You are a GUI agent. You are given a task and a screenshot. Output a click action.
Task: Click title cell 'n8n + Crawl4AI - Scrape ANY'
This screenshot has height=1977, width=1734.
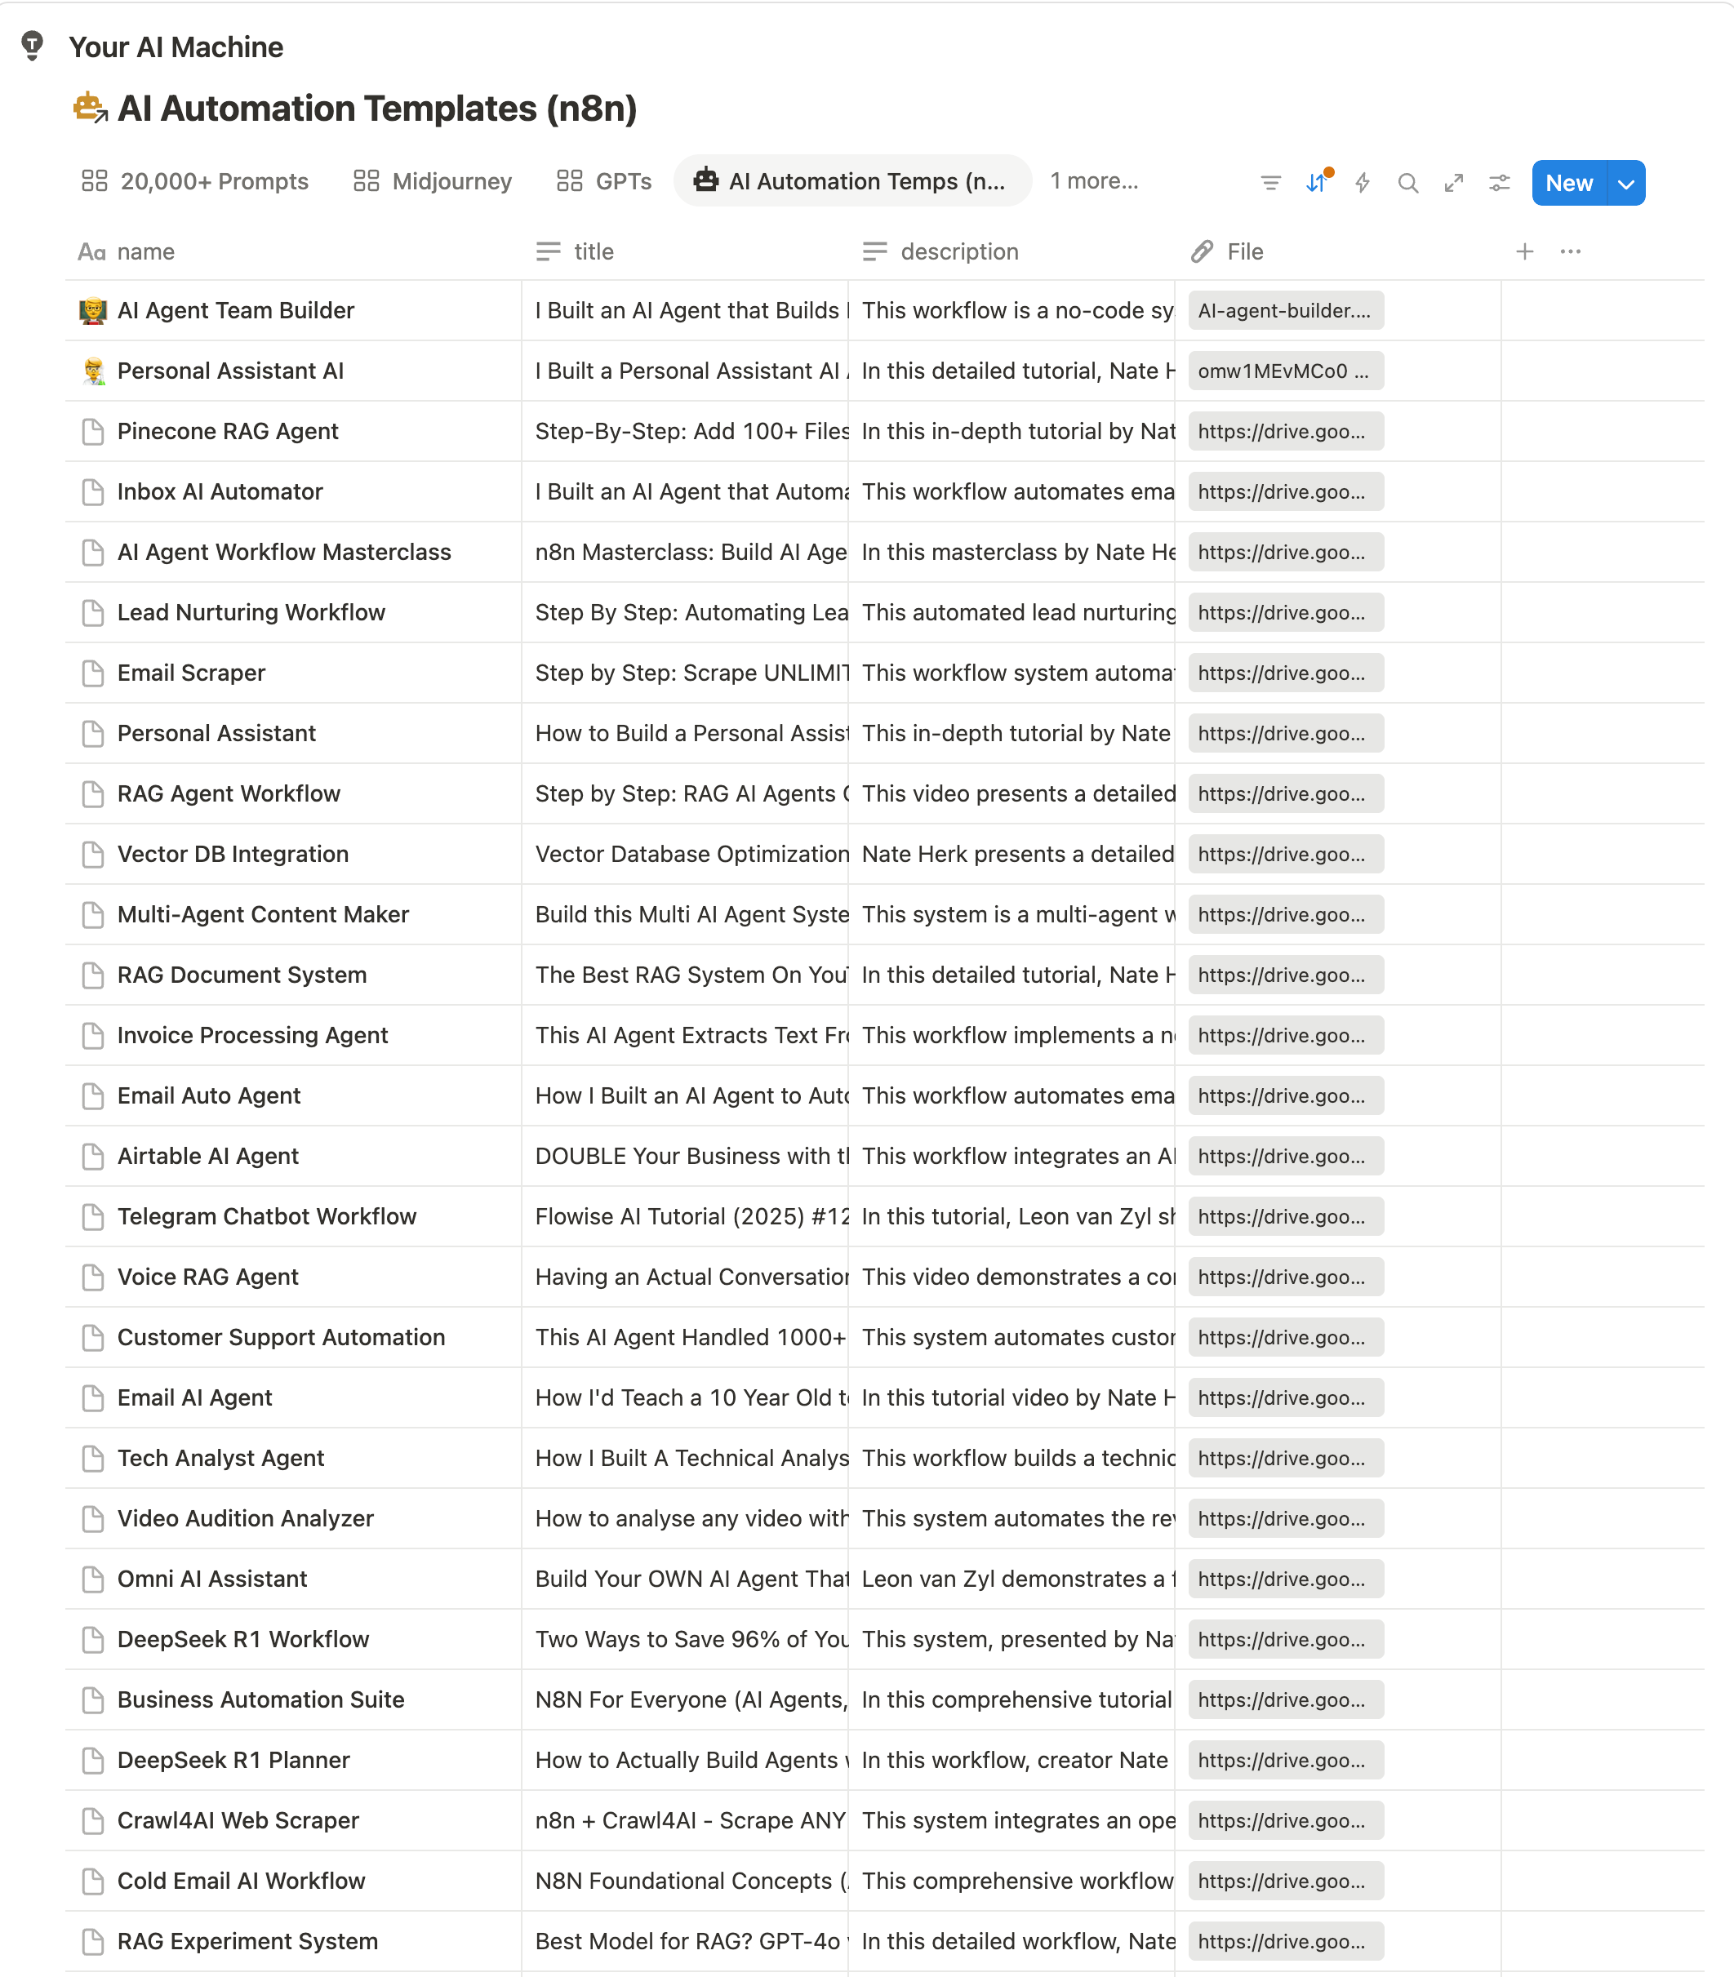(x=685, y=1820)
